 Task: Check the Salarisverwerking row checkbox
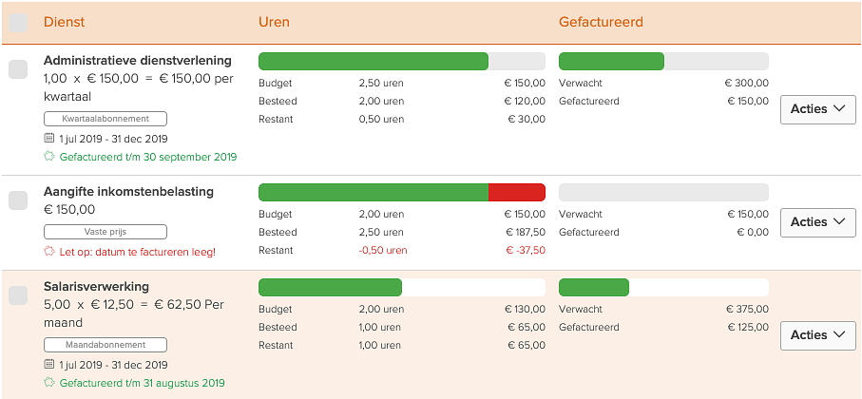point(17,295)
